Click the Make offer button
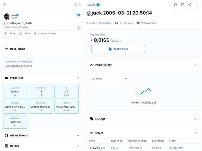Viewport: 202px width, 151px height. (x=118, y=49)
